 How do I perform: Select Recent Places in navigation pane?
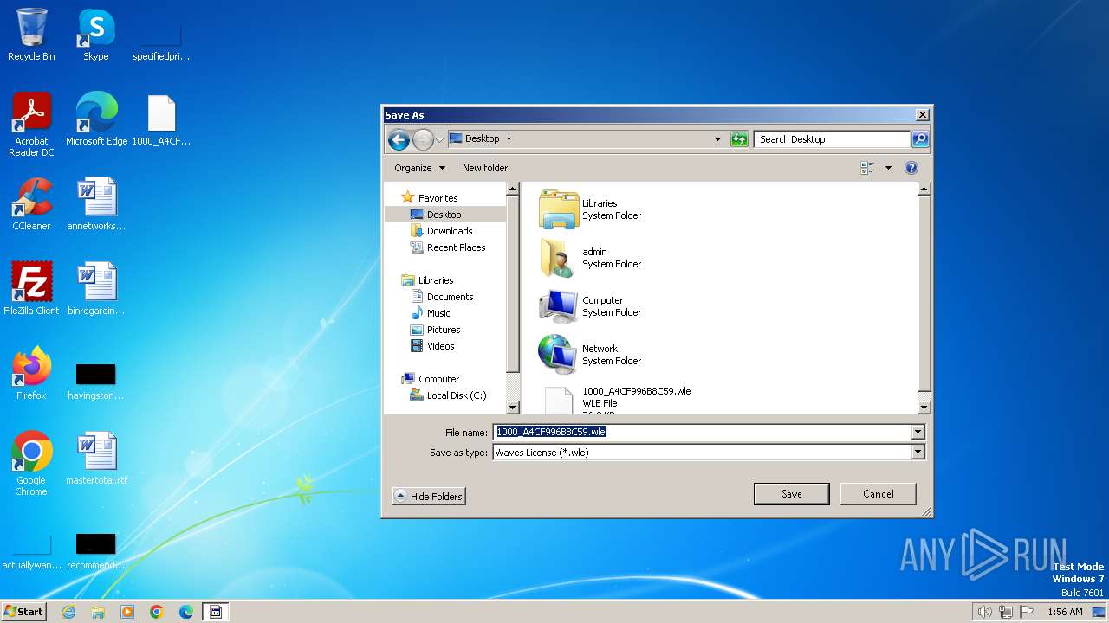[x=456, y=247]
